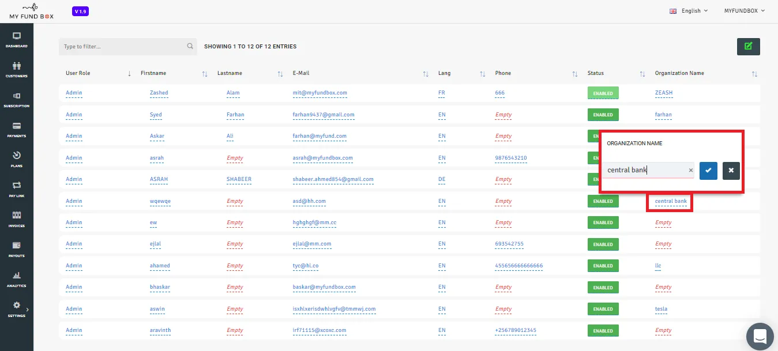The height and width of the screenshot is (351, 778).
Task: Click the My Fund Box logo
Action: tap(31, 12)
